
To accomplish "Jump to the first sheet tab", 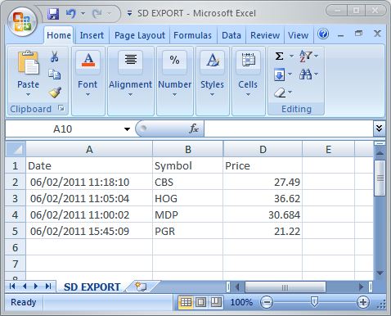I will pos(12,287).
